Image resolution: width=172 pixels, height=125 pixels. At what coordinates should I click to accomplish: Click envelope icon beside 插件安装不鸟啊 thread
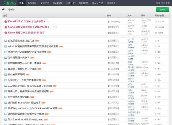[x=5, y=74]
